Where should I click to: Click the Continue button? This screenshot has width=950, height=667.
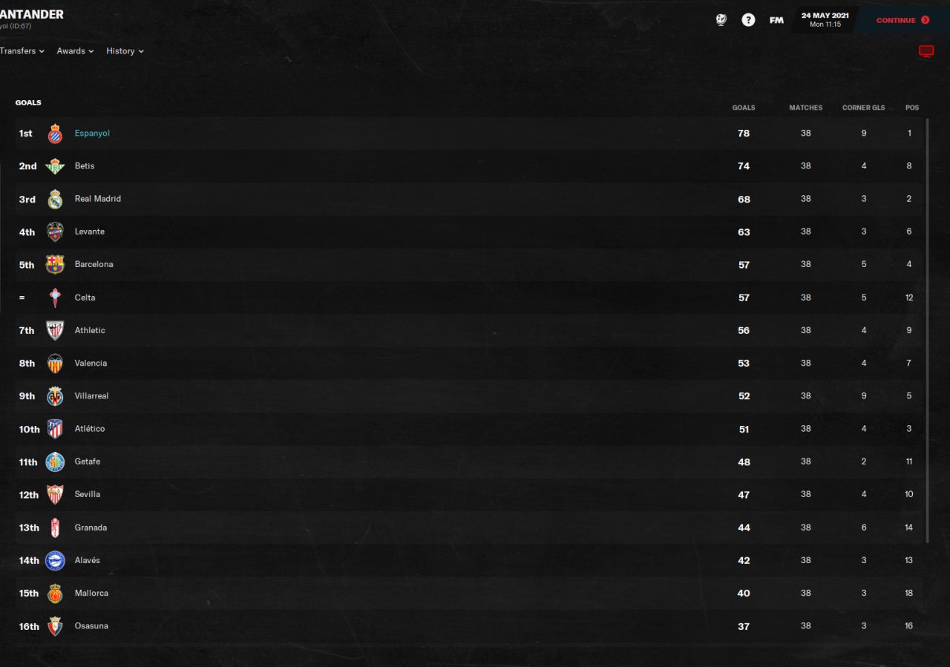902,20
